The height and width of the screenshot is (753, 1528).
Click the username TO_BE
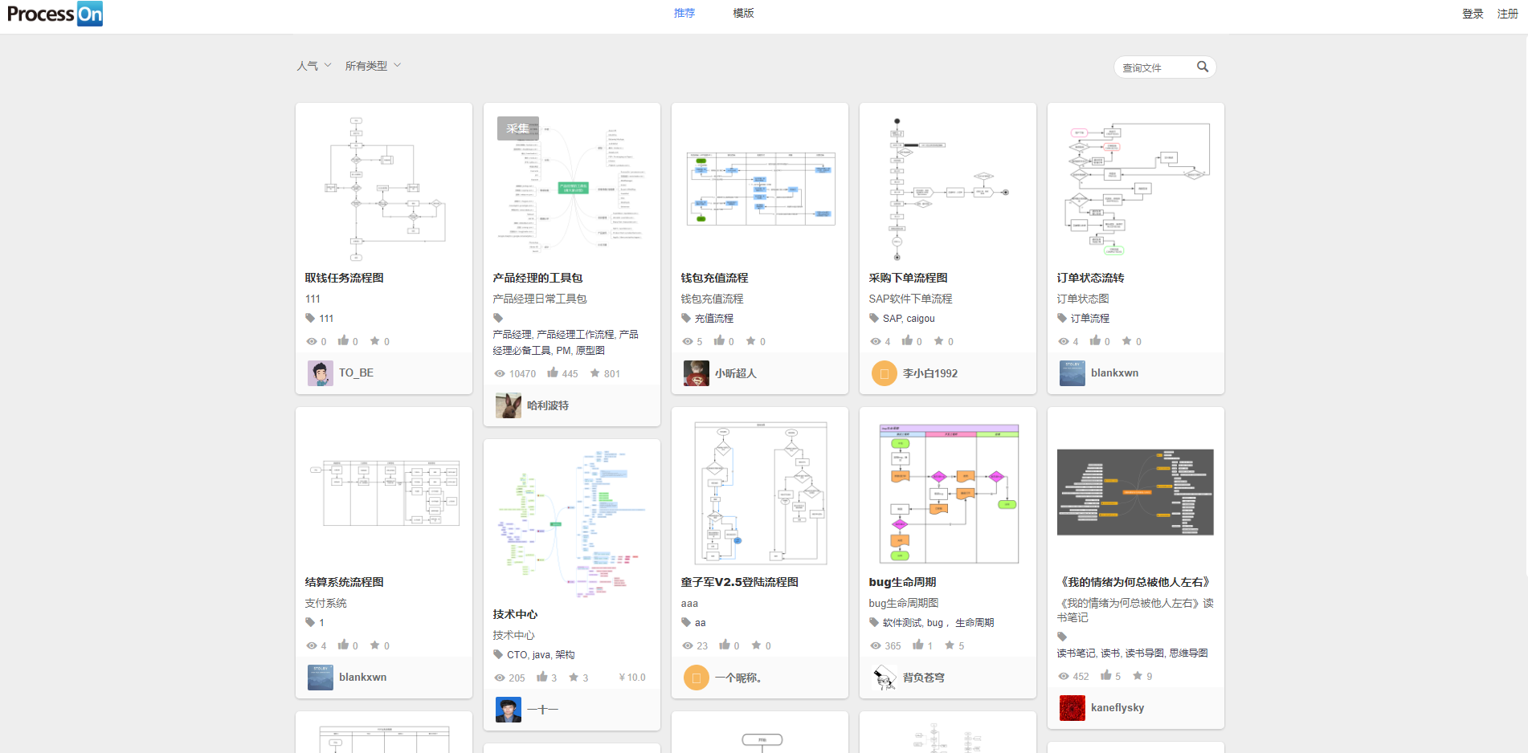(356, 373)
